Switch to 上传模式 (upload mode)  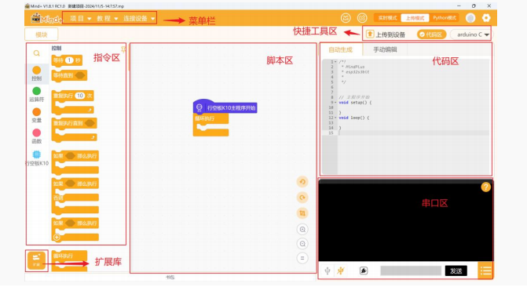click(415, 18)
